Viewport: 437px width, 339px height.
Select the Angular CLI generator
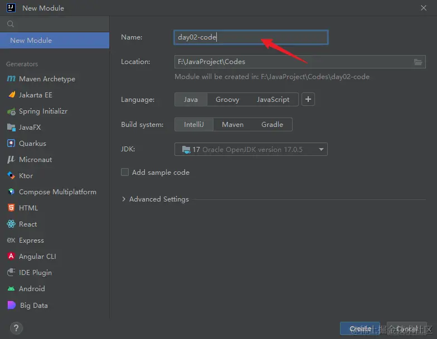pos(31,257)
